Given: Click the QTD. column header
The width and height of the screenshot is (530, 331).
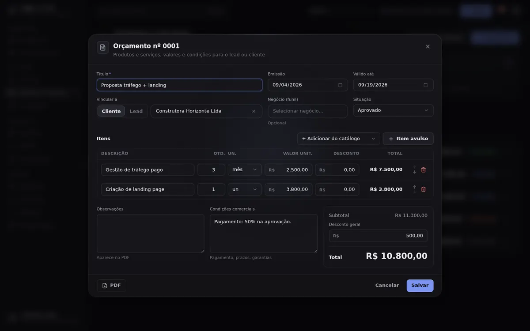Looking at the screenshot, I should pyautogui.click(x=219, y=154).
